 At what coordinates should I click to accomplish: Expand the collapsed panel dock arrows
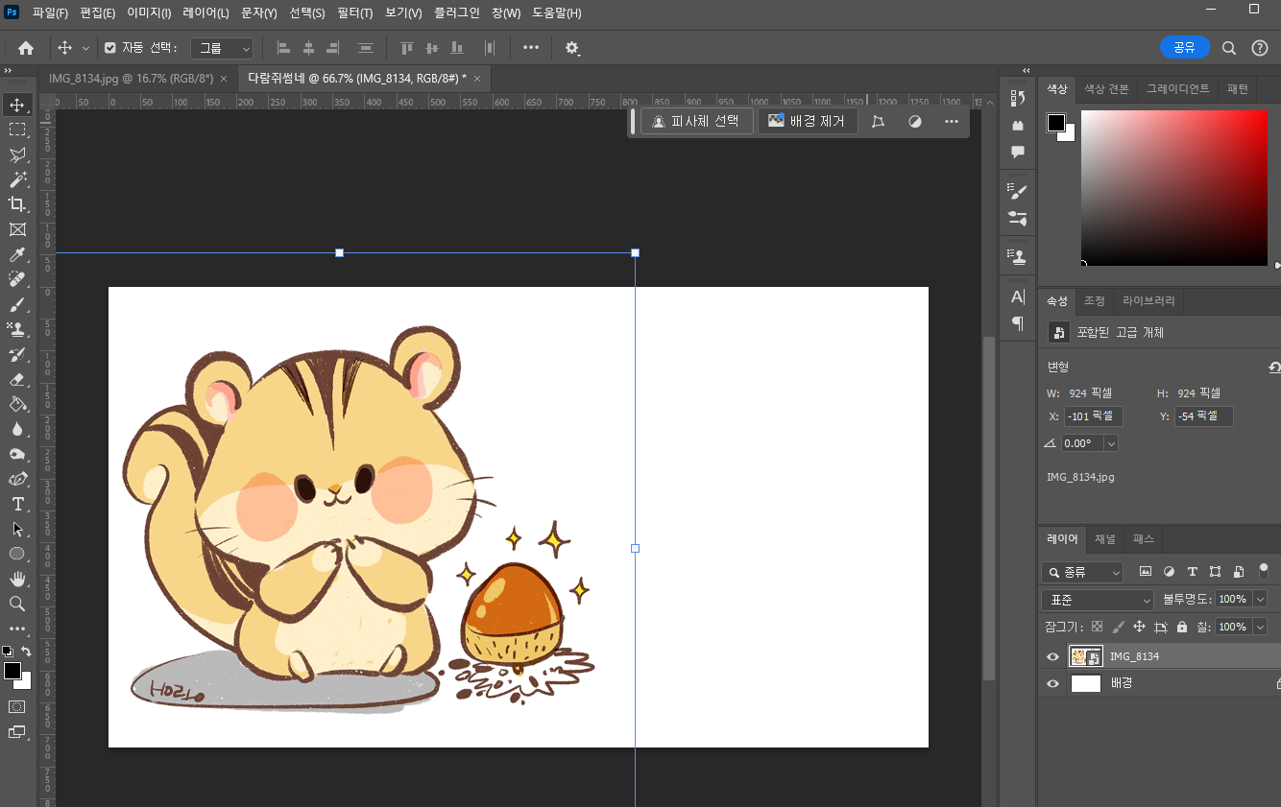click(x=1026, y=71)
